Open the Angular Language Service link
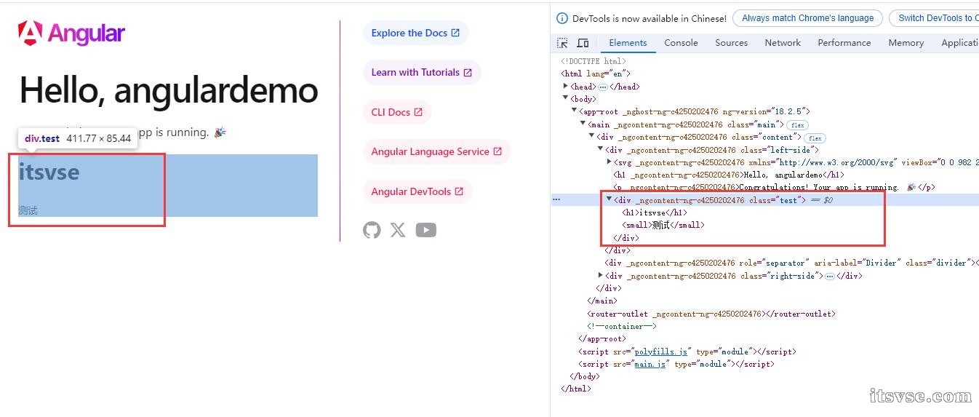 436,151
